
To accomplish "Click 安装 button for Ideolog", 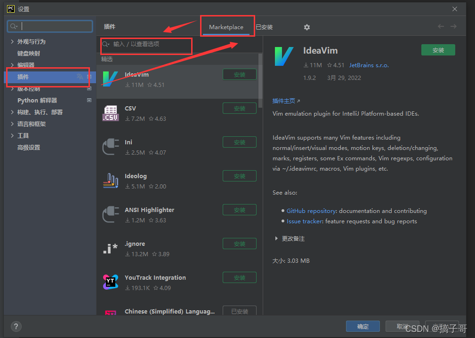I will coord(240,176).
